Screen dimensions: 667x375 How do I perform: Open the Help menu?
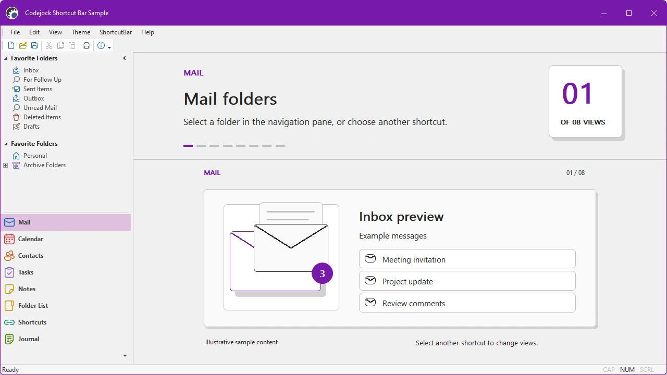click(x=147, y=32)
